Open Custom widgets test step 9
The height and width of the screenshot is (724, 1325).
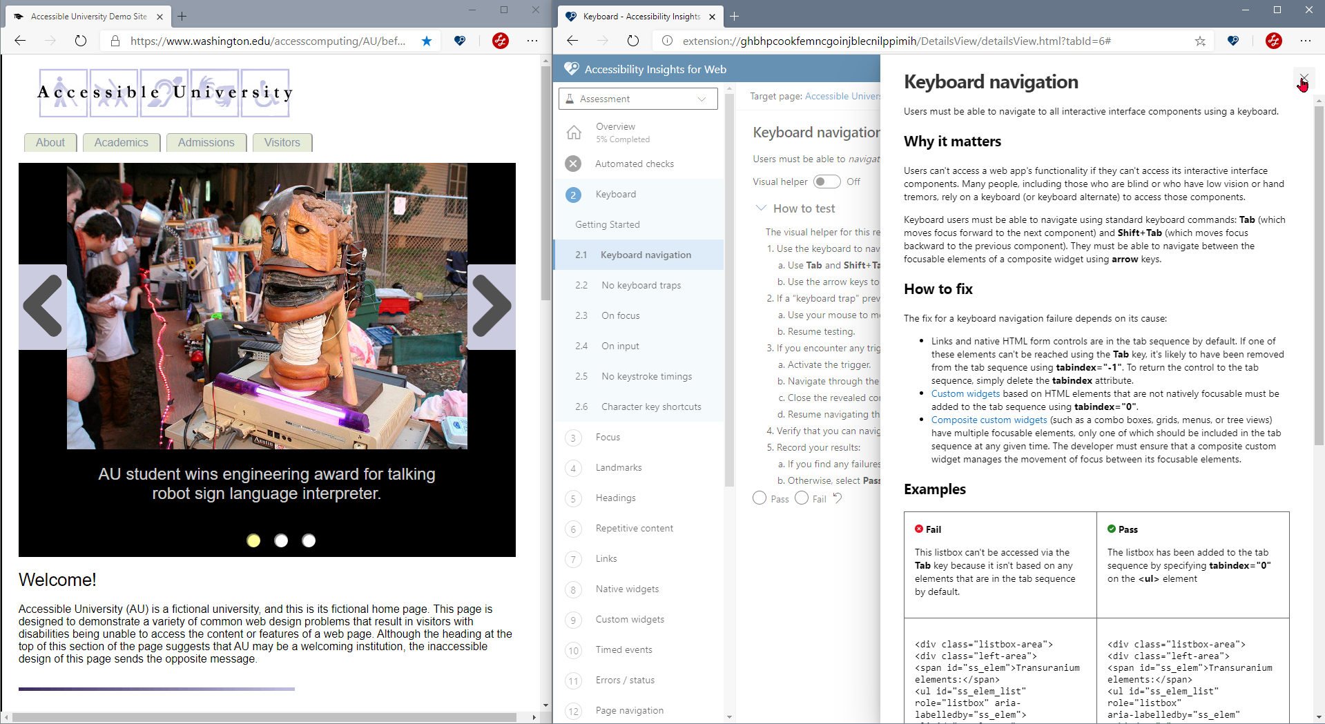pyautogui.click(x=630, y=619)
